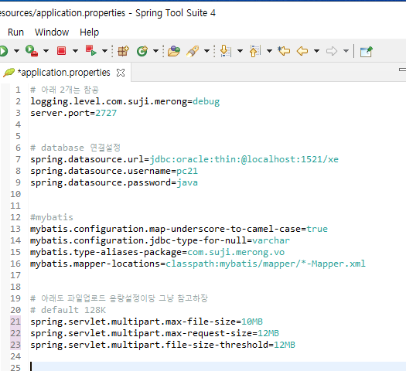Click the New Java Package icon
This screenshot has height=371, width=406.
pyautogui.click(x=123, y=51)
